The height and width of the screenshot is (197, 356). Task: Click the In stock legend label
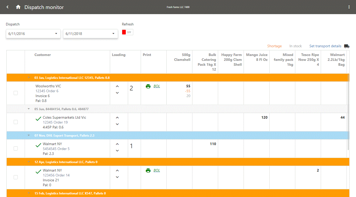pyautogui.click(x=296, y=46)
